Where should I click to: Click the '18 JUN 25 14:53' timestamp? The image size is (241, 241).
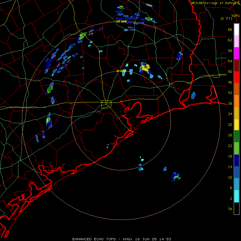(x=153, y=239)
